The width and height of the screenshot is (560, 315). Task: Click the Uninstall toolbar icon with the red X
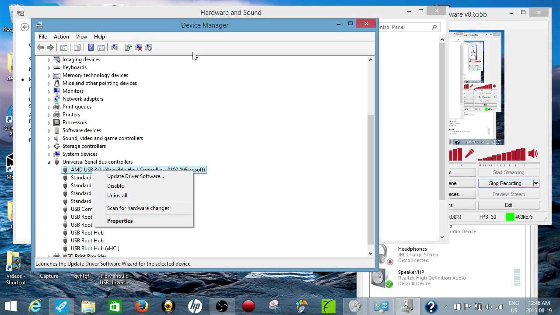pos(138,47)
